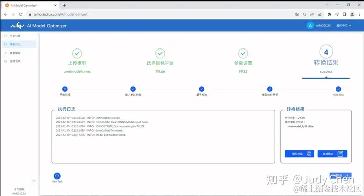Select the highlighted model optimization sidebar item

tap(19, 44)
